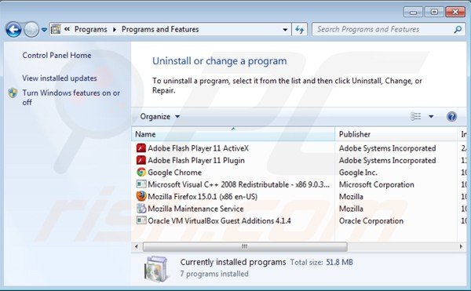Viewport: 471px width, 291px height.
Task: Open View installed updates link
Action: point(60,78)
